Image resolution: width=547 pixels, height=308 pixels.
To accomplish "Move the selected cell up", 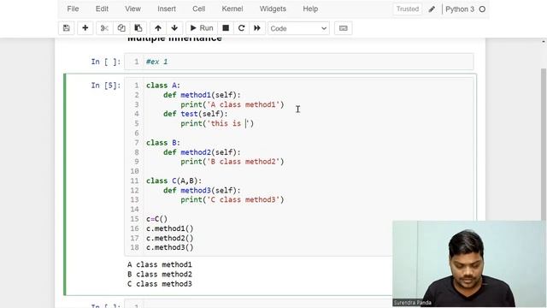I will click(x=158, y=28).
